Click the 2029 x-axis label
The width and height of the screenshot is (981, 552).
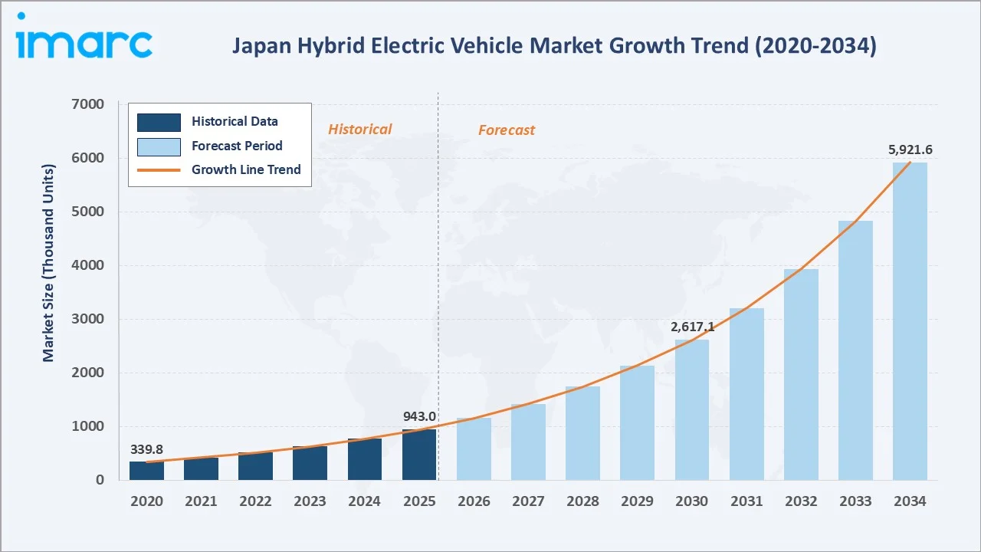pyautogui.click(x=637, y=501)
